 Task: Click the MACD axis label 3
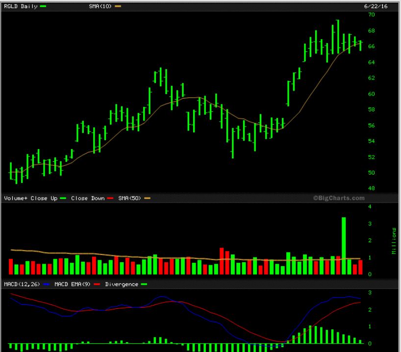tap(370, 292)
